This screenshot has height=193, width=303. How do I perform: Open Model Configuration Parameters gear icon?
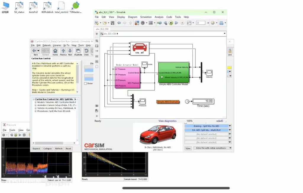pos(143,23)
